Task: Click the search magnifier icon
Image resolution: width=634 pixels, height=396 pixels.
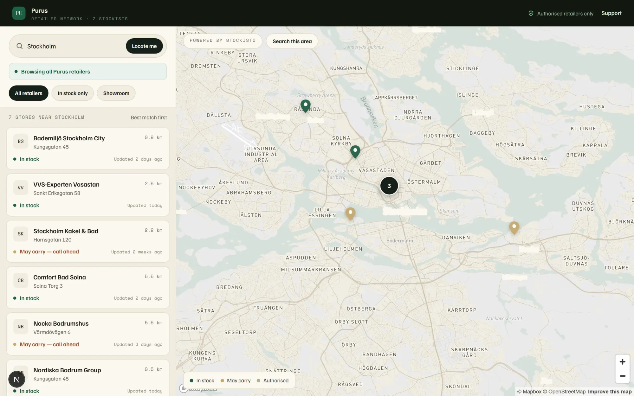Action: [x=20, y=46]
